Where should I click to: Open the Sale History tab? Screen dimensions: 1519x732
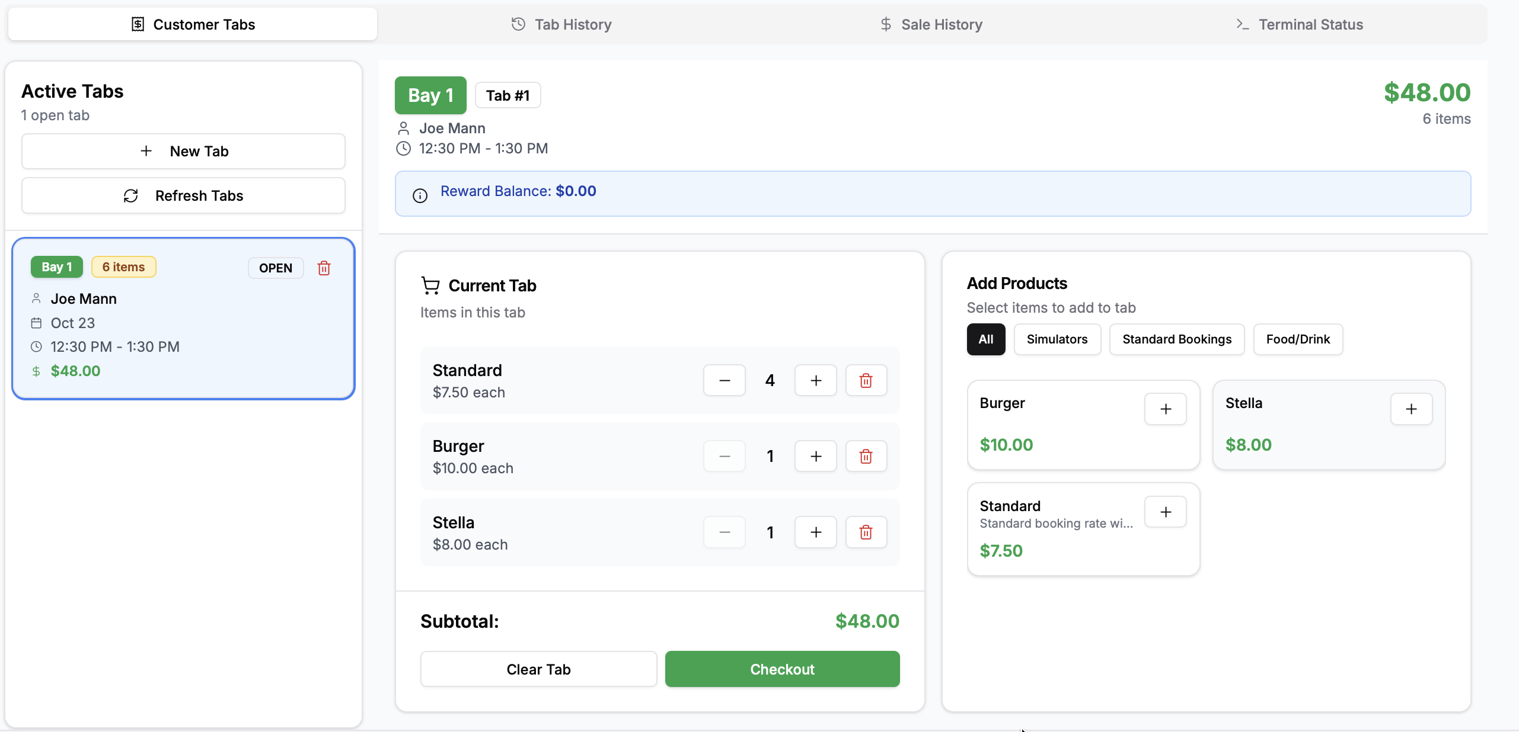pos(931,24)
